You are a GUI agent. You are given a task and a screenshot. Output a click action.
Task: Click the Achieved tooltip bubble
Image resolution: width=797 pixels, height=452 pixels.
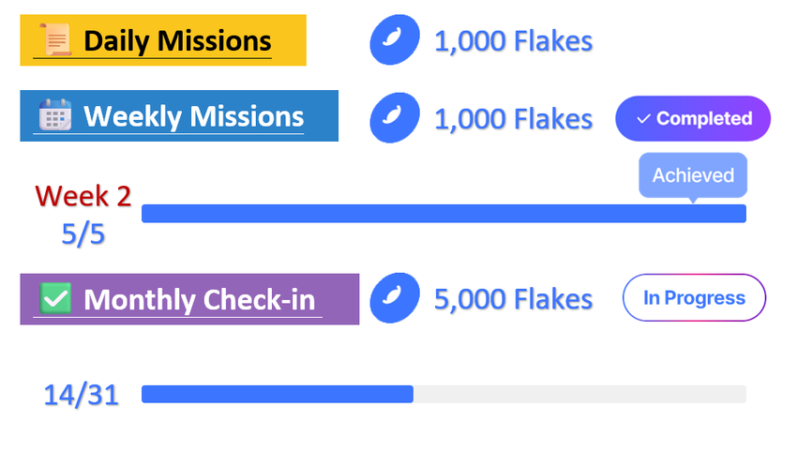(693, 175)
